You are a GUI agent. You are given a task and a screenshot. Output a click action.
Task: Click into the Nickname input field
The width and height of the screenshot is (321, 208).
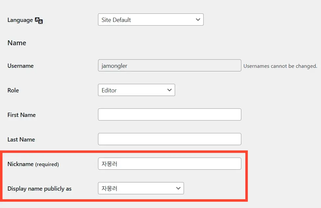pos(170,164)
